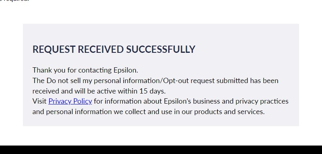This screenshot has height=154, width=322.
Task: Click the Opt-out request phrase
Action: tap(186, 81)
